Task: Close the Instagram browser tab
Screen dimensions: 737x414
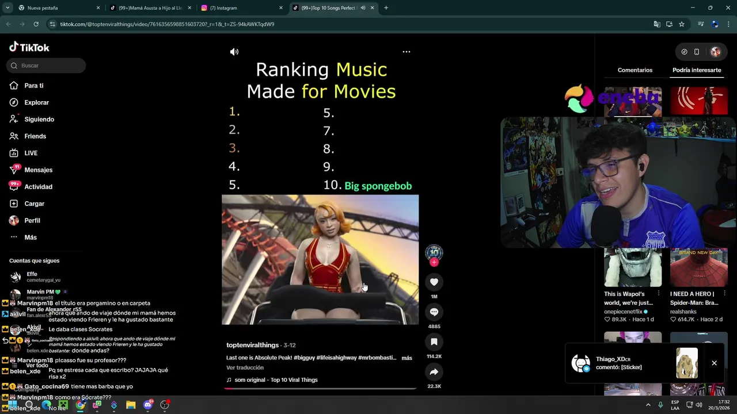Action: (x=281, y=8)
